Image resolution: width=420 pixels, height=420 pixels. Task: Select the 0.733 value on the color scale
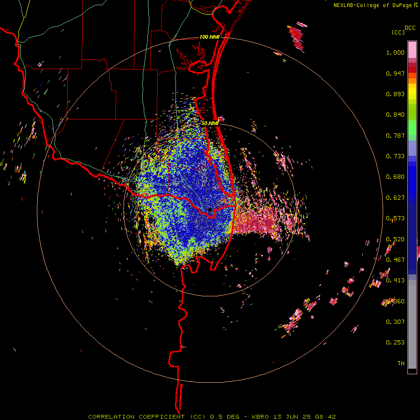[x=395, y=156]
